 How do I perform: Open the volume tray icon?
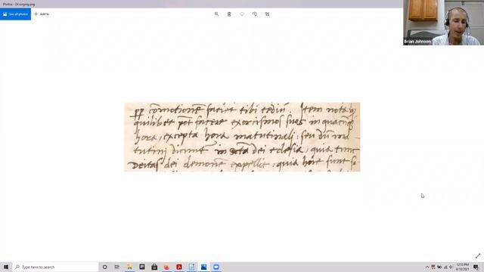pos(451,267)
